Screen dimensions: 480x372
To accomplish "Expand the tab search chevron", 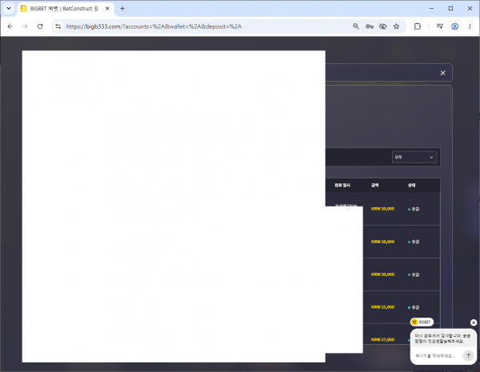I will (x=9, y=8).
